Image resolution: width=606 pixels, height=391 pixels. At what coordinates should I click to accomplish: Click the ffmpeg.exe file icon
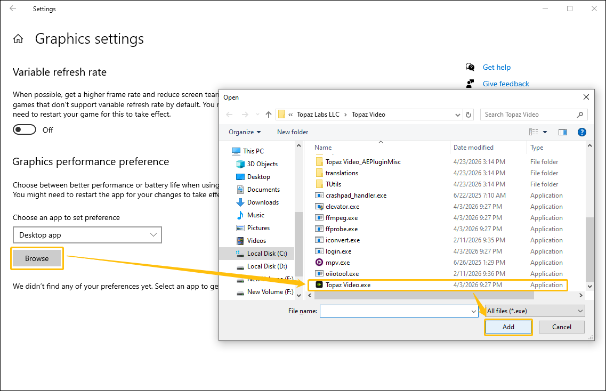click(x=320, y=217)
